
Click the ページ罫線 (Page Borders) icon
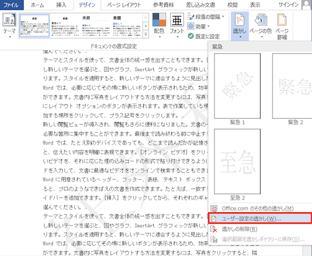[282, 20]
